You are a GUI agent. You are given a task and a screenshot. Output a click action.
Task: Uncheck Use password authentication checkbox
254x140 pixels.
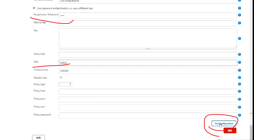(x=34, y=8)
